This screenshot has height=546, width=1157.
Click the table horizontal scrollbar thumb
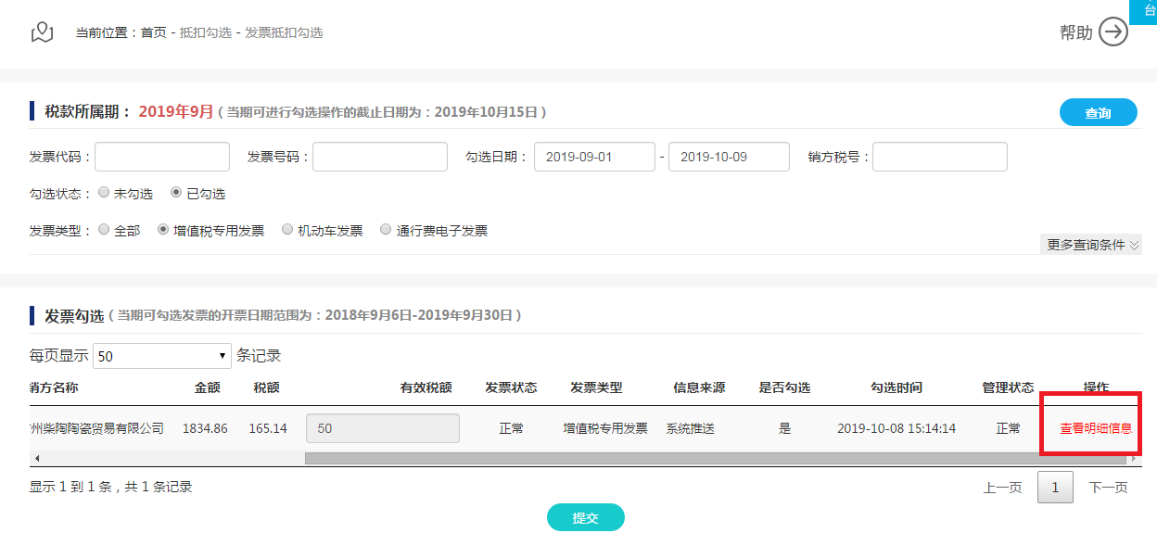pos(717,458)
